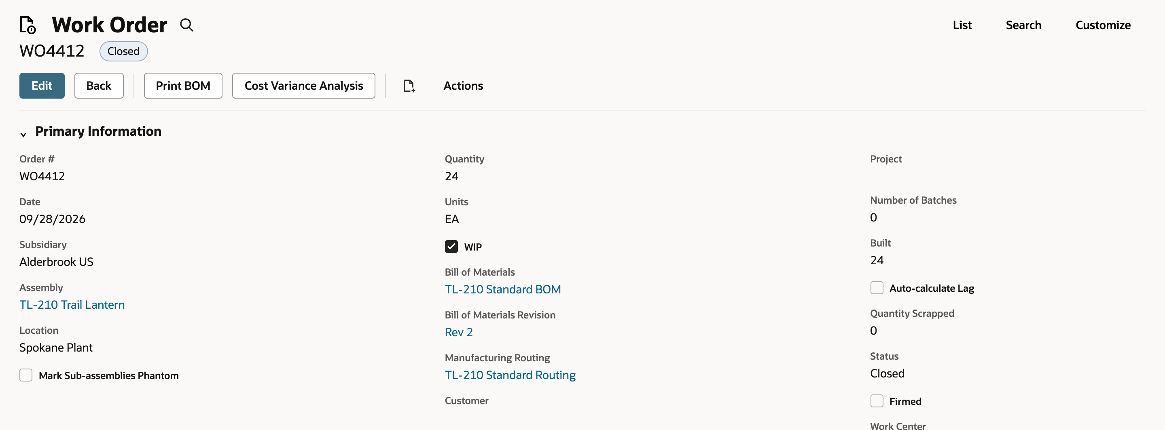Open the TL-210 Standard Routing link
The height and width of the screenshot is (430, 1165).
click(x=510, y=375)
